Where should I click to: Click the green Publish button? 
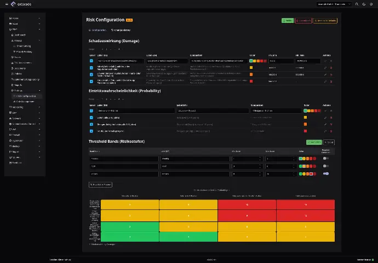287,20
